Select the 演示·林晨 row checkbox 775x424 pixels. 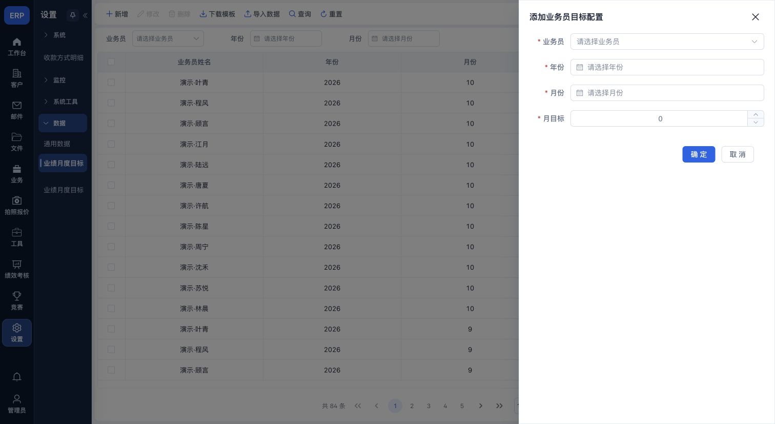coord(111,309)
